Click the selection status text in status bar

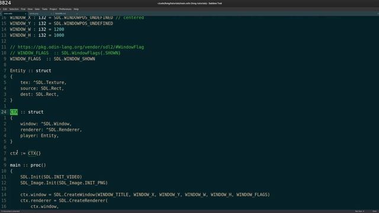click(x=11, y=211)
